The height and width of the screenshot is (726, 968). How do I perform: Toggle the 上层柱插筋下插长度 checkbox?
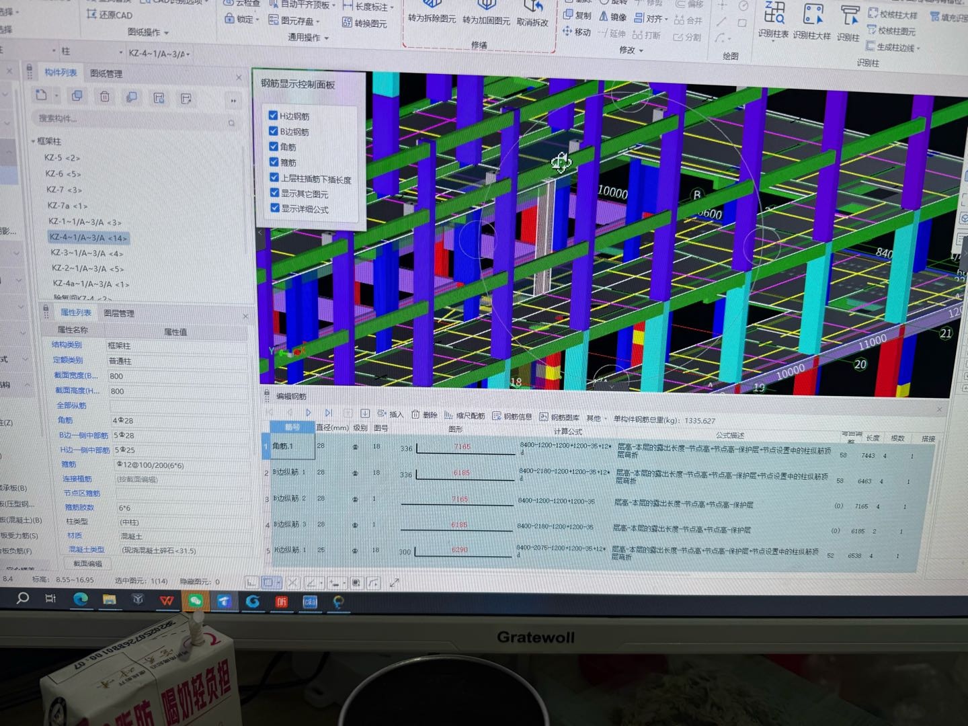point(274,177)
